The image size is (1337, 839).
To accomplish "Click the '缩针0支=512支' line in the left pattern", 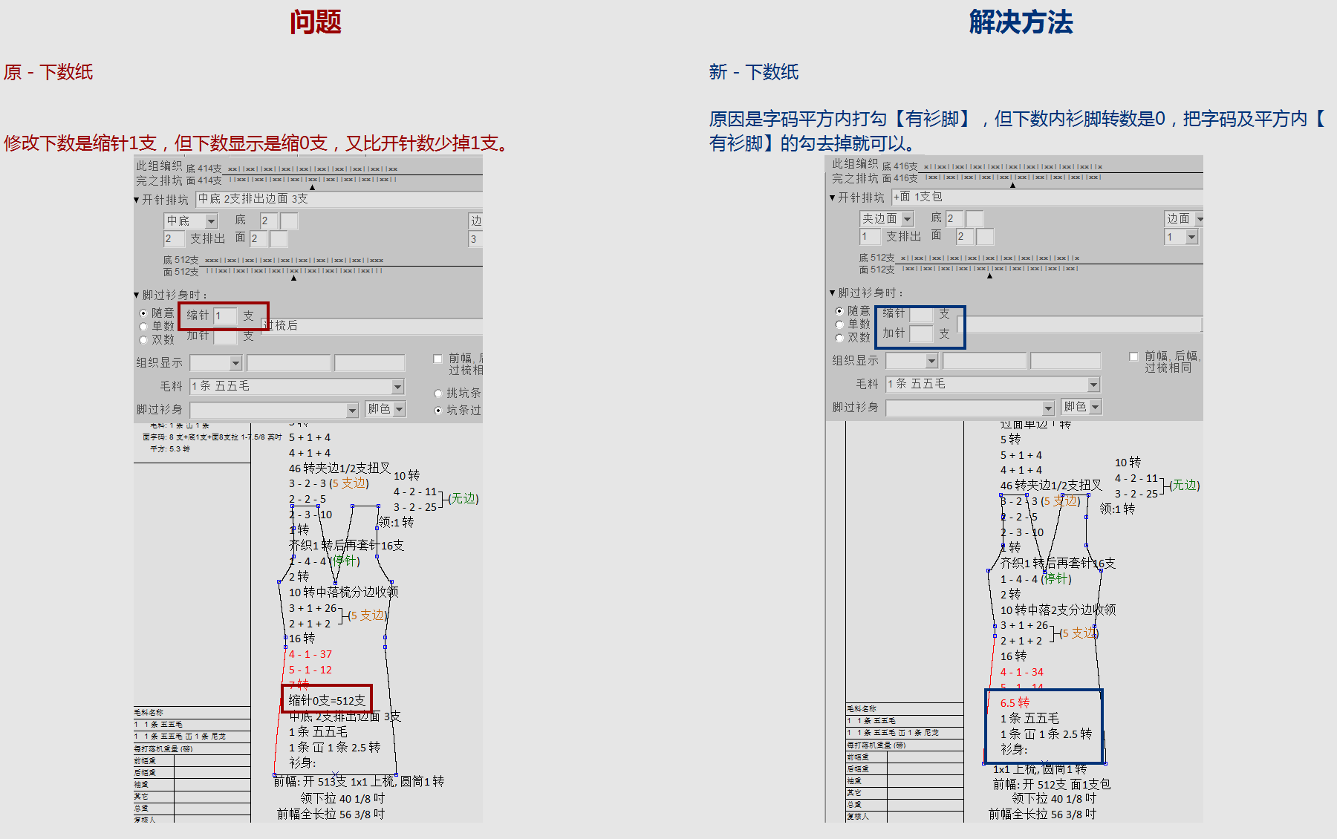I will click(x=327, y=701).
